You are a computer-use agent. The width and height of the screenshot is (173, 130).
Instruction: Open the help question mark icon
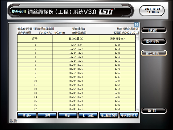click(x=136, y=25)
